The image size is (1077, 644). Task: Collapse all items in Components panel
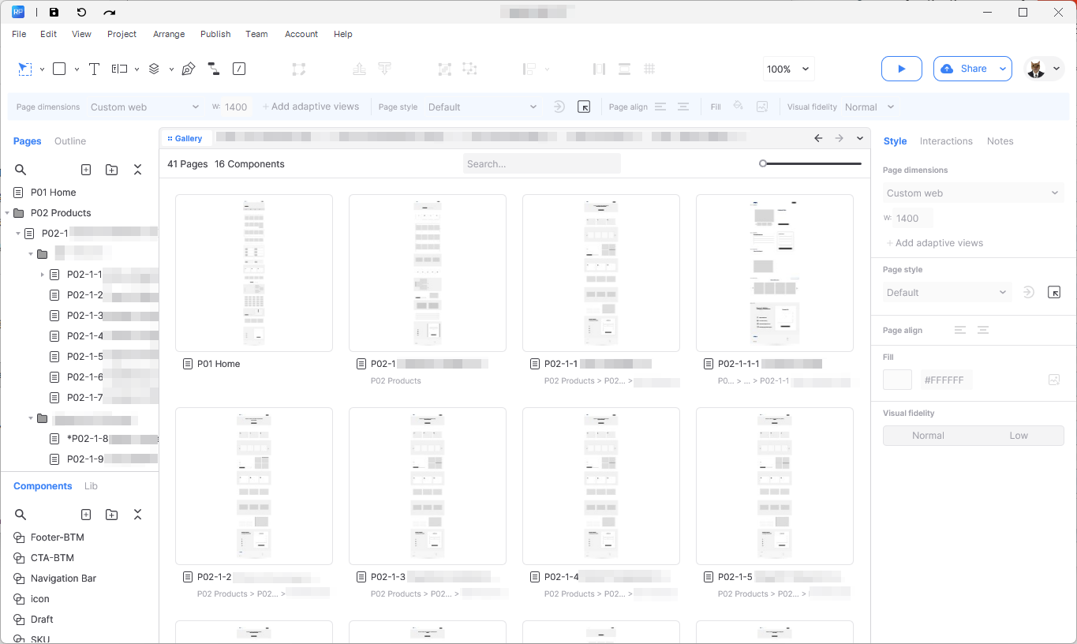tap(137, 515)
